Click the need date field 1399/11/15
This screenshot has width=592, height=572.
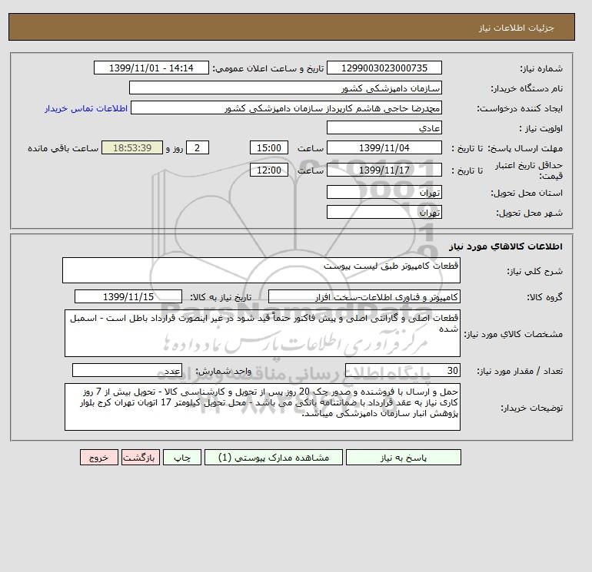tap(128, 296)
